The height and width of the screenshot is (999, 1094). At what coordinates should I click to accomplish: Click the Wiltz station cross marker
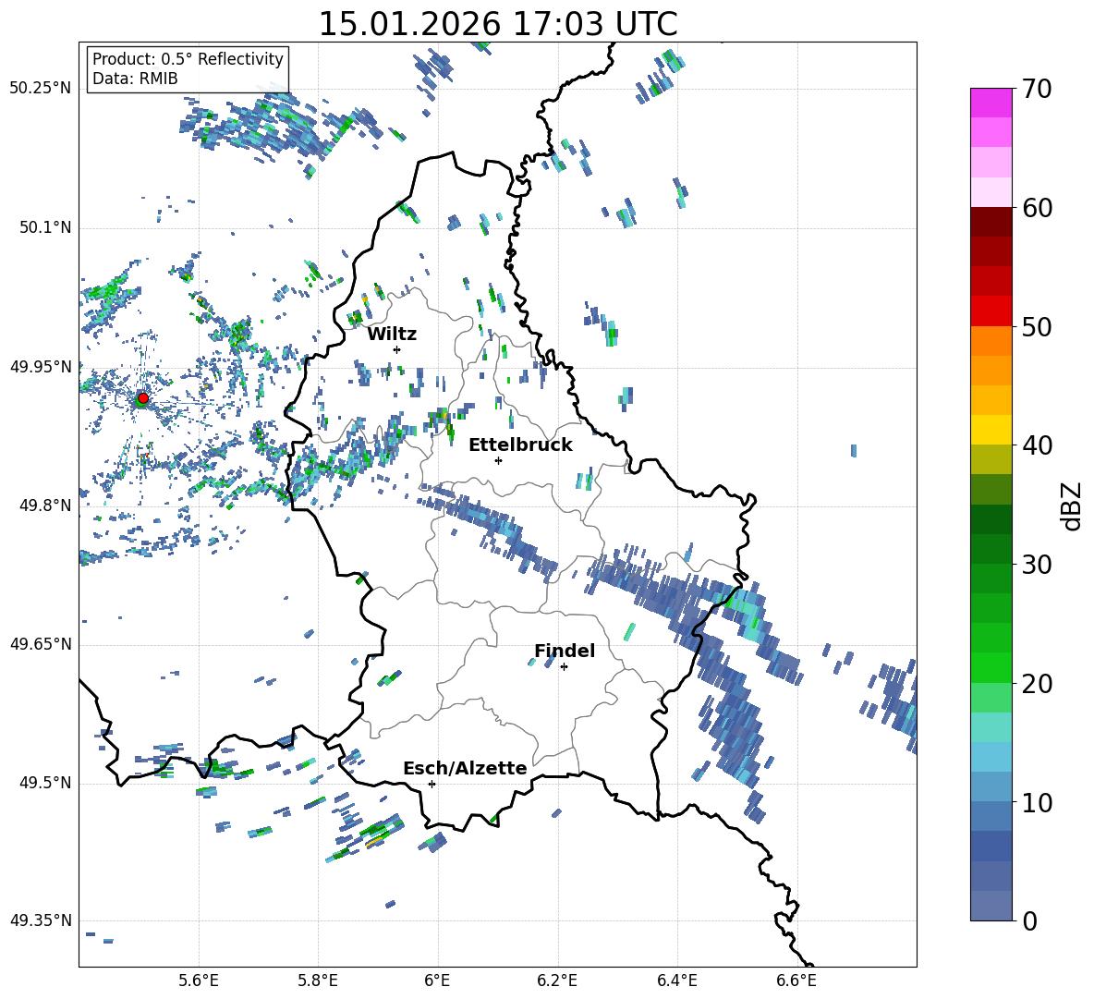click(x=396, y=349)
